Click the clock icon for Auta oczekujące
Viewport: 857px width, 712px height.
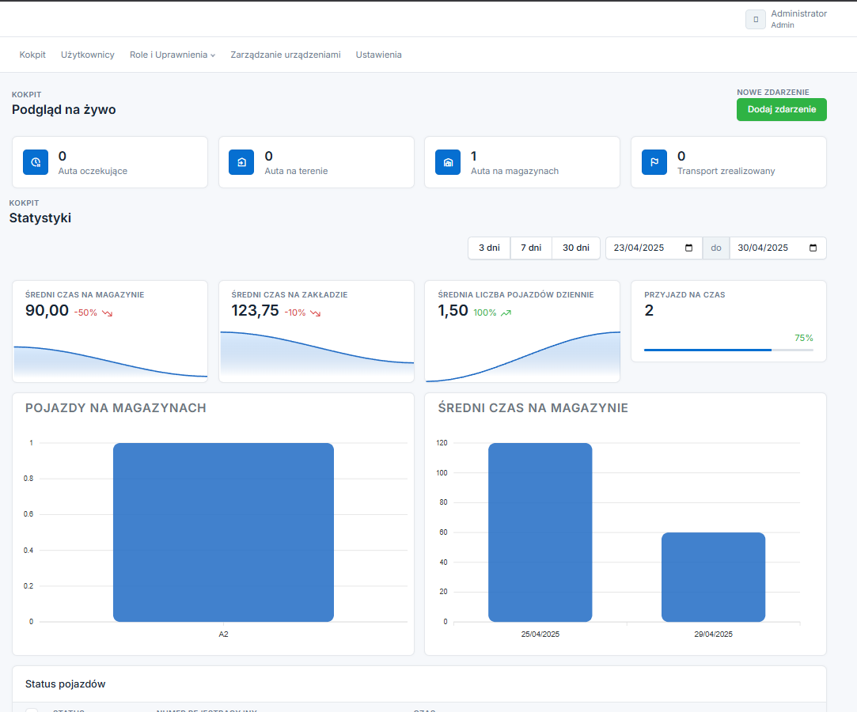click(x=35, y=162)
